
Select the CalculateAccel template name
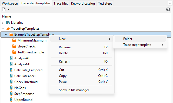[25, 76]
